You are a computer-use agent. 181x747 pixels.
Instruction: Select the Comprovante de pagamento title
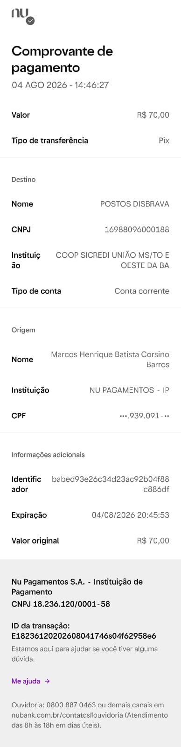(x=62, y=59)
